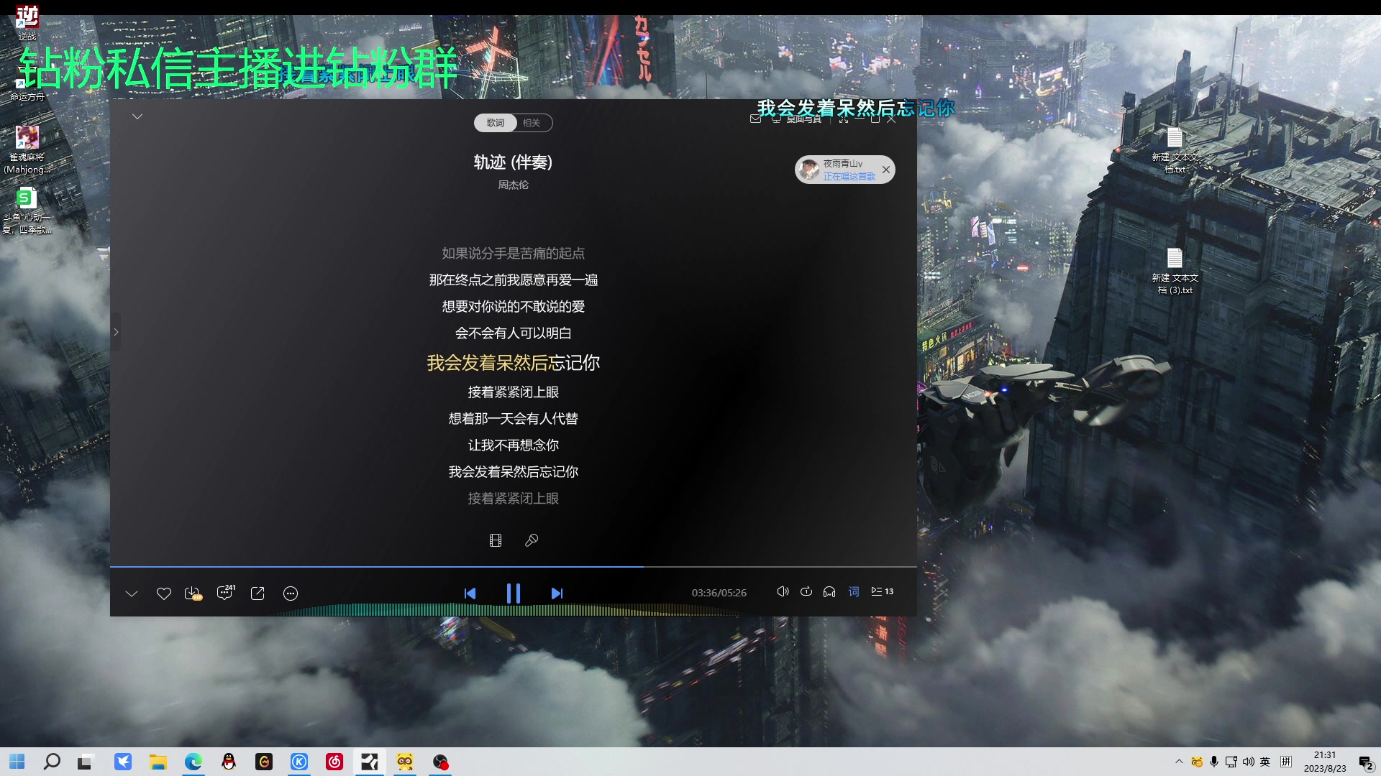Viewport: 1381px width, 776px height.
Task: Click 正在唱这首歌 link in the notification
Action: [x=849, y=177]
